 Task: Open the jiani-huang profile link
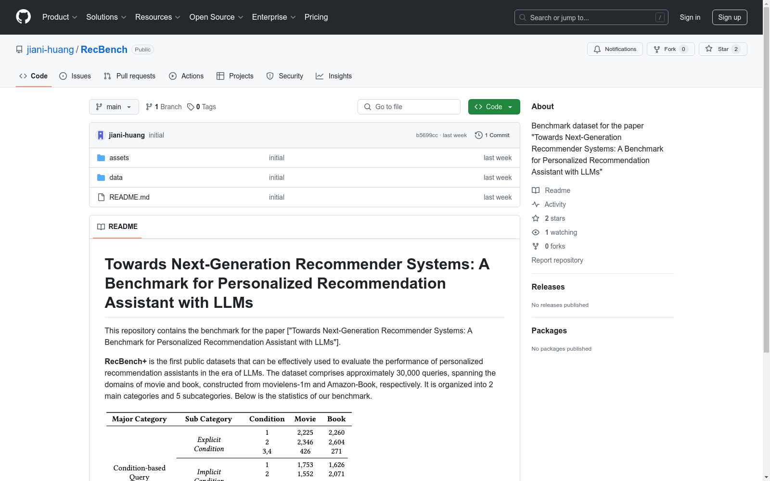pos(51,50)
